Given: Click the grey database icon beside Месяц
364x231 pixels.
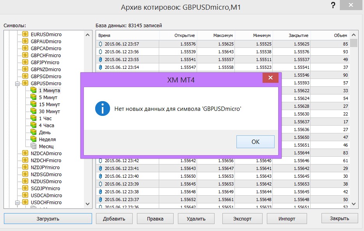Looking at the screenshot, I should click(34, 146).
